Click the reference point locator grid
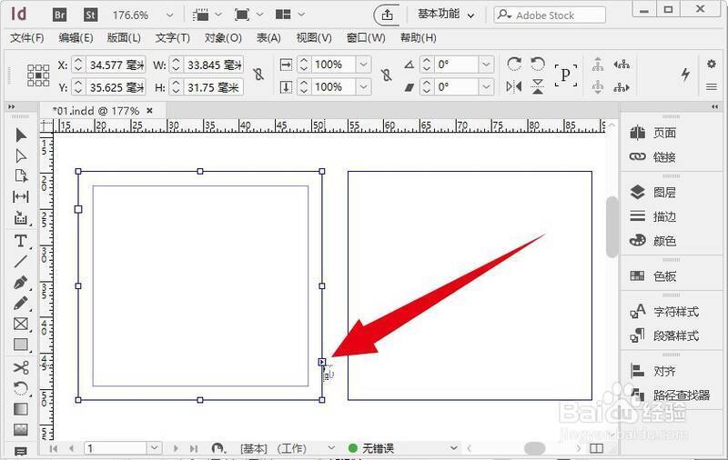Image resolution: width=728 pixels, height=460 pixels. point(38,75)
